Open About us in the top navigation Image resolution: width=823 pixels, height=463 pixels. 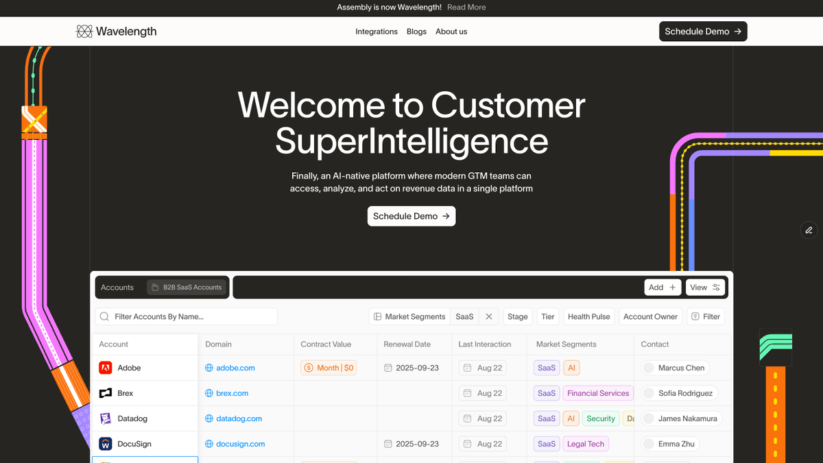tap(451, 32)
